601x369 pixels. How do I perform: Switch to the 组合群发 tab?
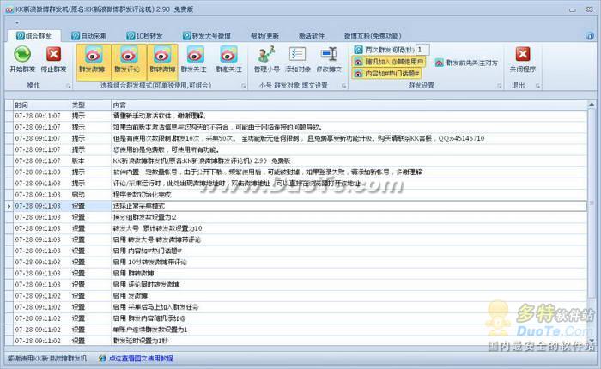[x=33, y=36]
